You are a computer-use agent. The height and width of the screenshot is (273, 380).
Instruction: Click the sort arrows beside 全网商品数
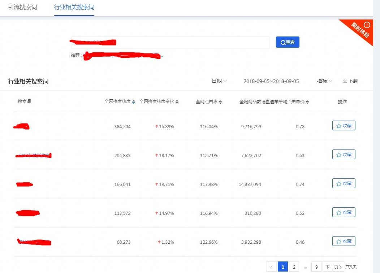264,101
